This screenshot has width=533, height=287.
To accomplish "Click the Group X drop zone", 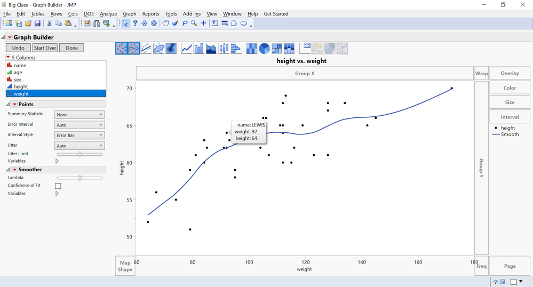I will click(x=305, y=73).
